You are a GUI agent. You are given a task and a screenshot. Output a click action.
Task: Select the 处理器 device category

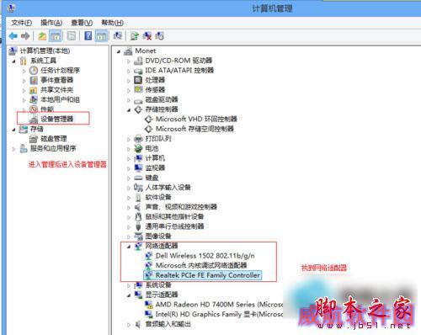tap(155, 80)
